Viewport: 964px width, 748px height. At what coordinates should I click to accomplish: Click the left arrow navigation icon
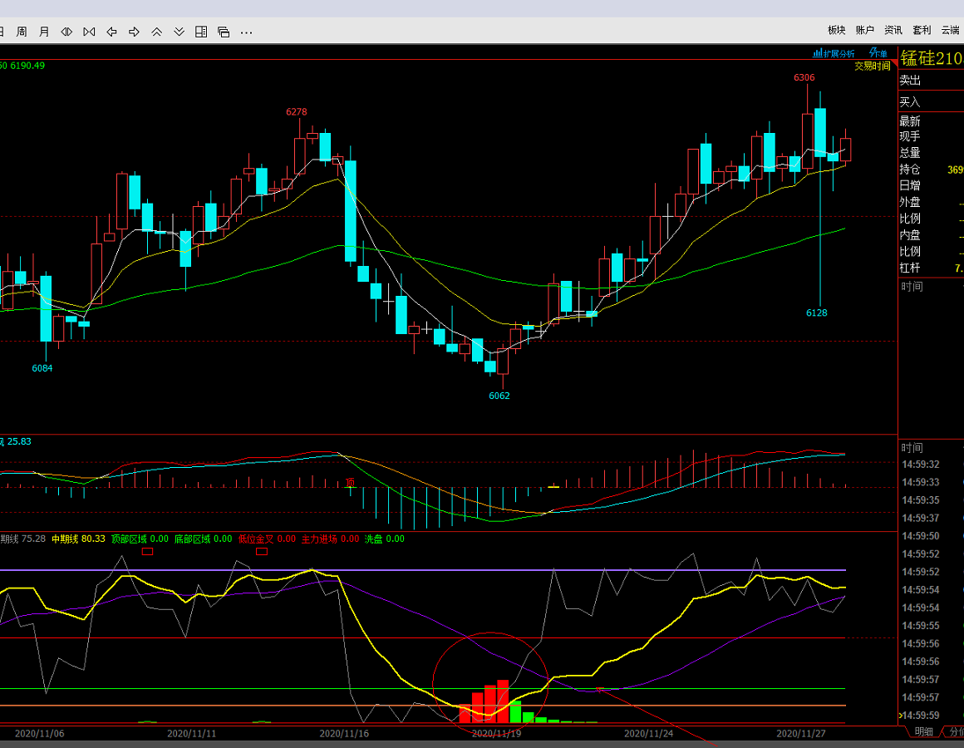(111, 32)
